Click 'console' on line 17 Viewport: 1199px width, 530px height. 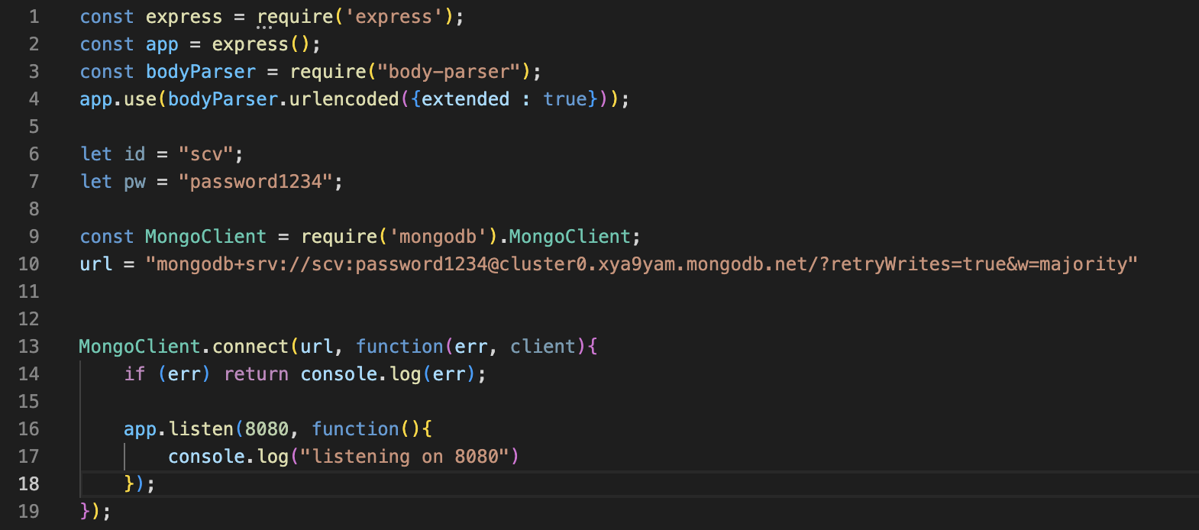click(x=206, y=457)
